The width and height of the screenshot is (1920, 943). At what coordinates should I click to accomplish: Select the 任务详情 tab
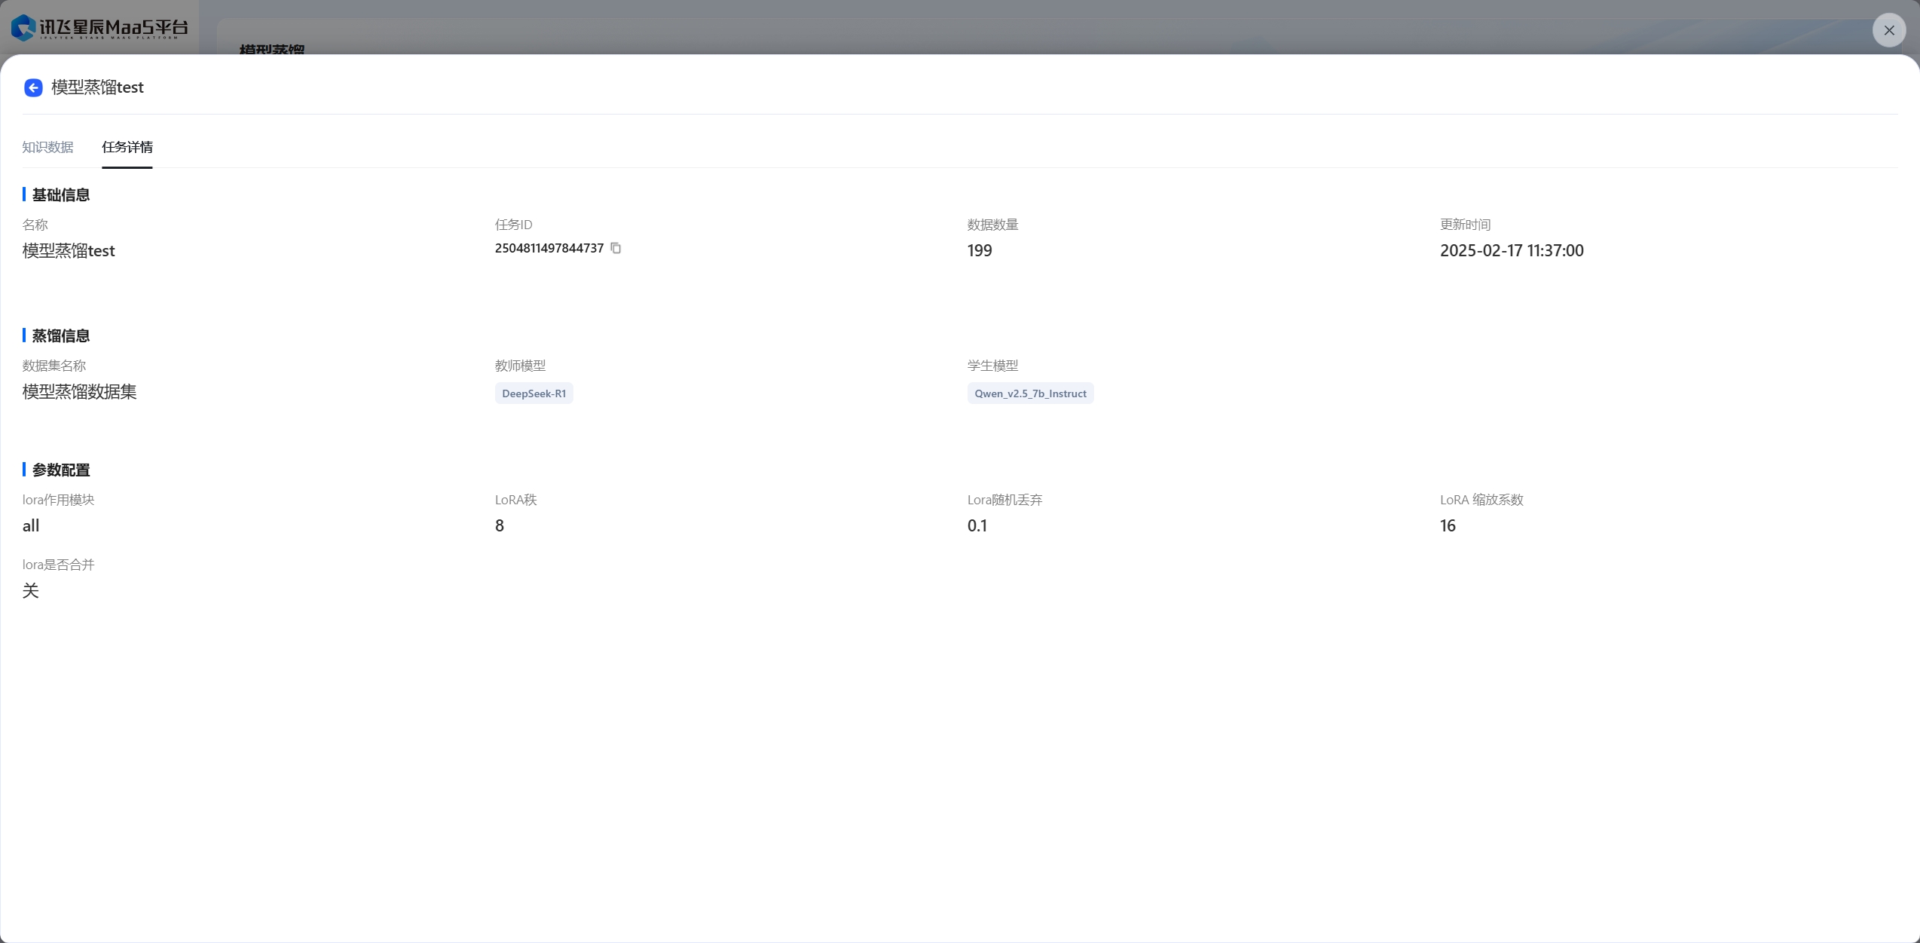click(x=127, y=147)
